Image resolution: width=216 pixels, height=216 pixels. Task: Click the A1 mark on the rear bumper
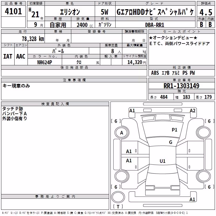pos(192,200)
